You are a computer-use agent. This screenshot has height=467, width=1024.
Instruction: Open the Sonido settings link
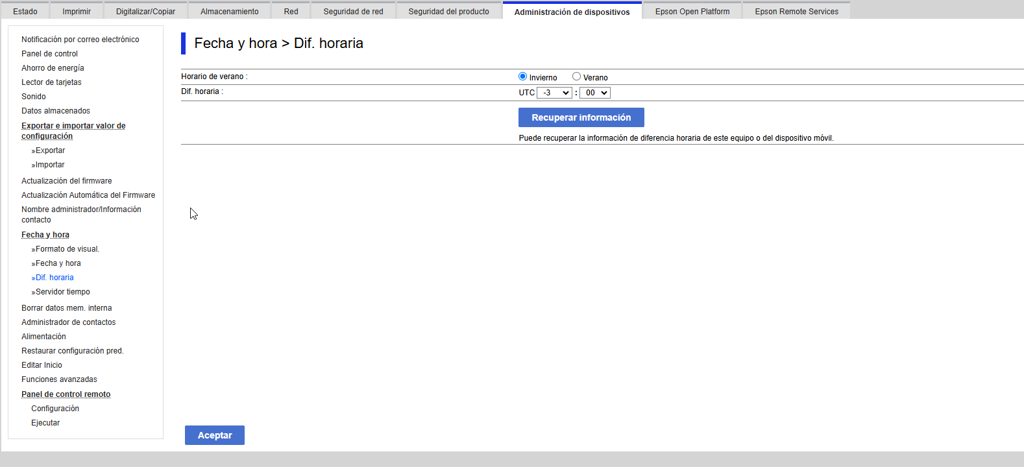coord(34,97)
